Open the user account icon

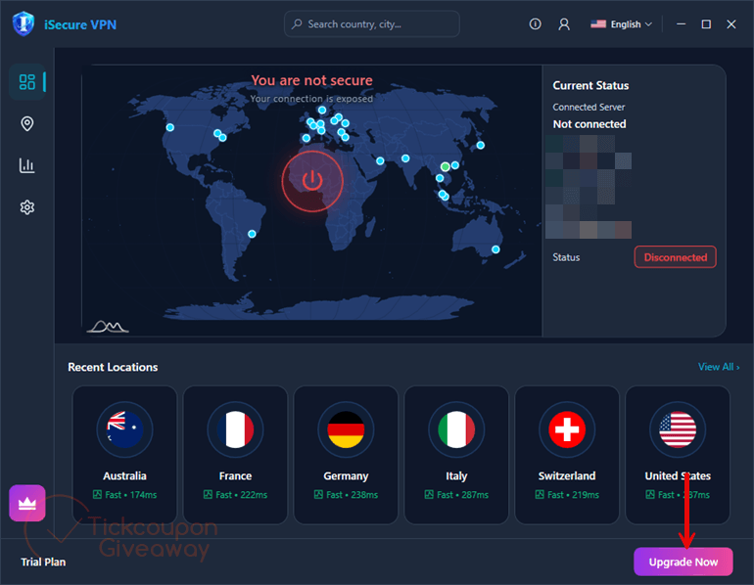coord(564,24)
